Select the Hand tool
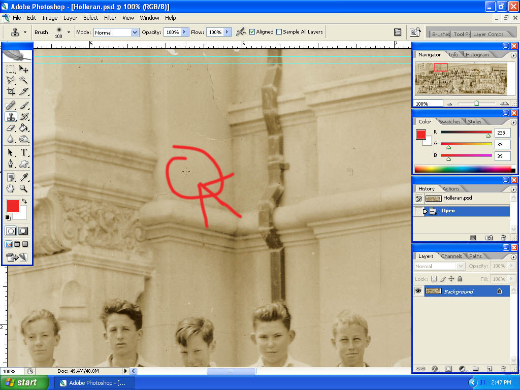520x390 pixels. tap(11, 188)
